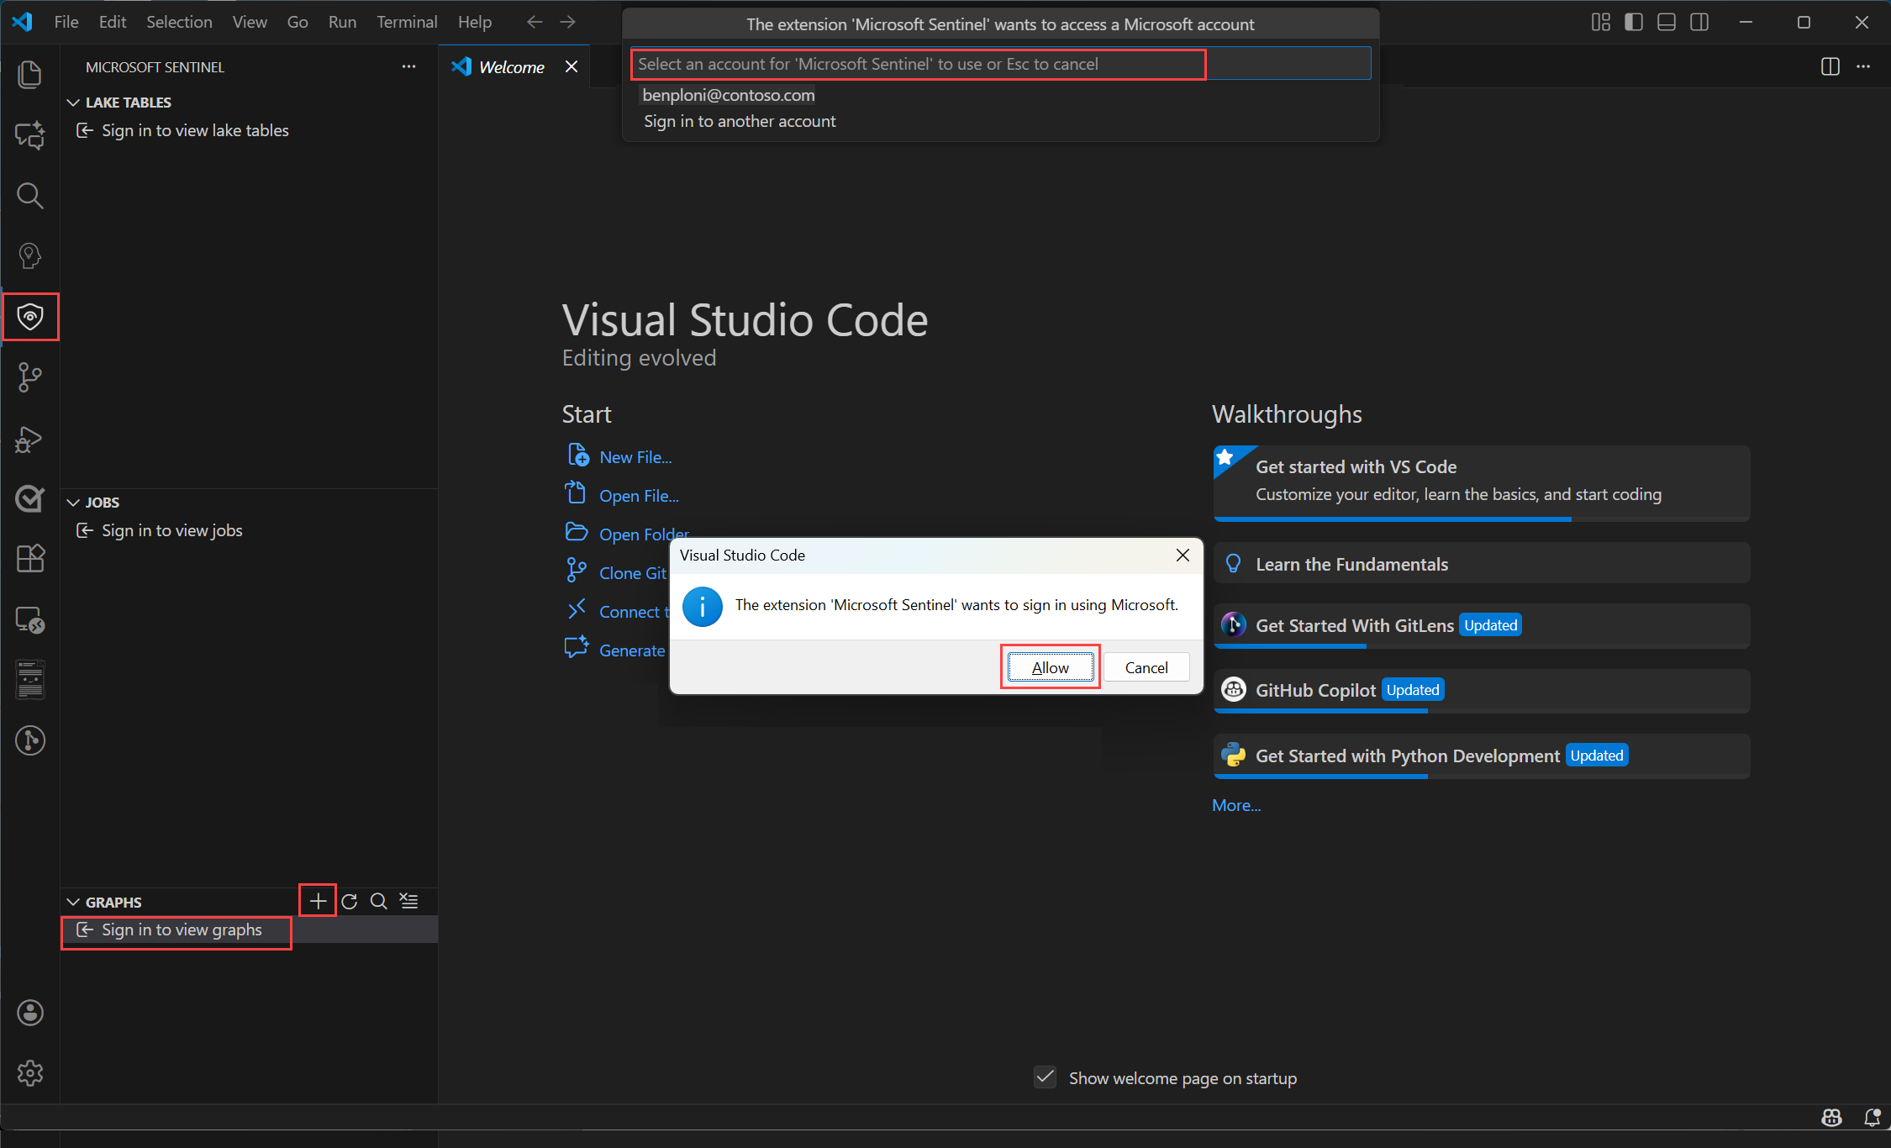Collapse the Graphs section
Viewport: 1891px width, 1148px height.
click(74, 903)
